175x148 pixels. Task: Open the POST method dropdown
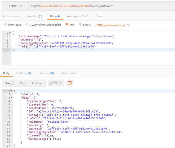click(15, 6)
